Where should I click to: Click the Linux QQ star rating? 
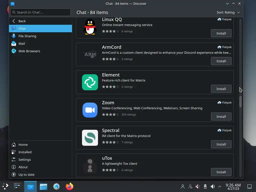click(x=110, y=31)
